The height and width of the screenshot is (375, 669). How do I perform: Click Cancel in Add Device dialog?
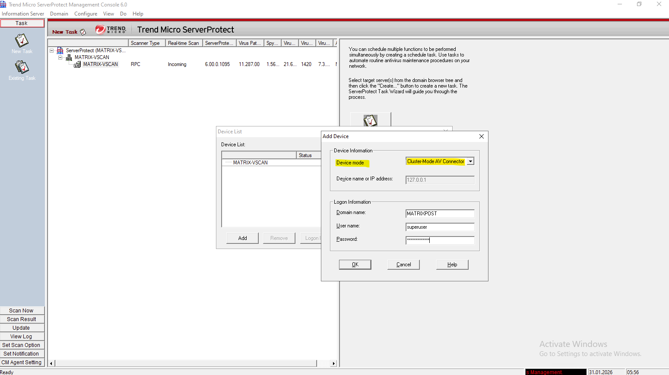pyautogui.click(x=403, y=265)
